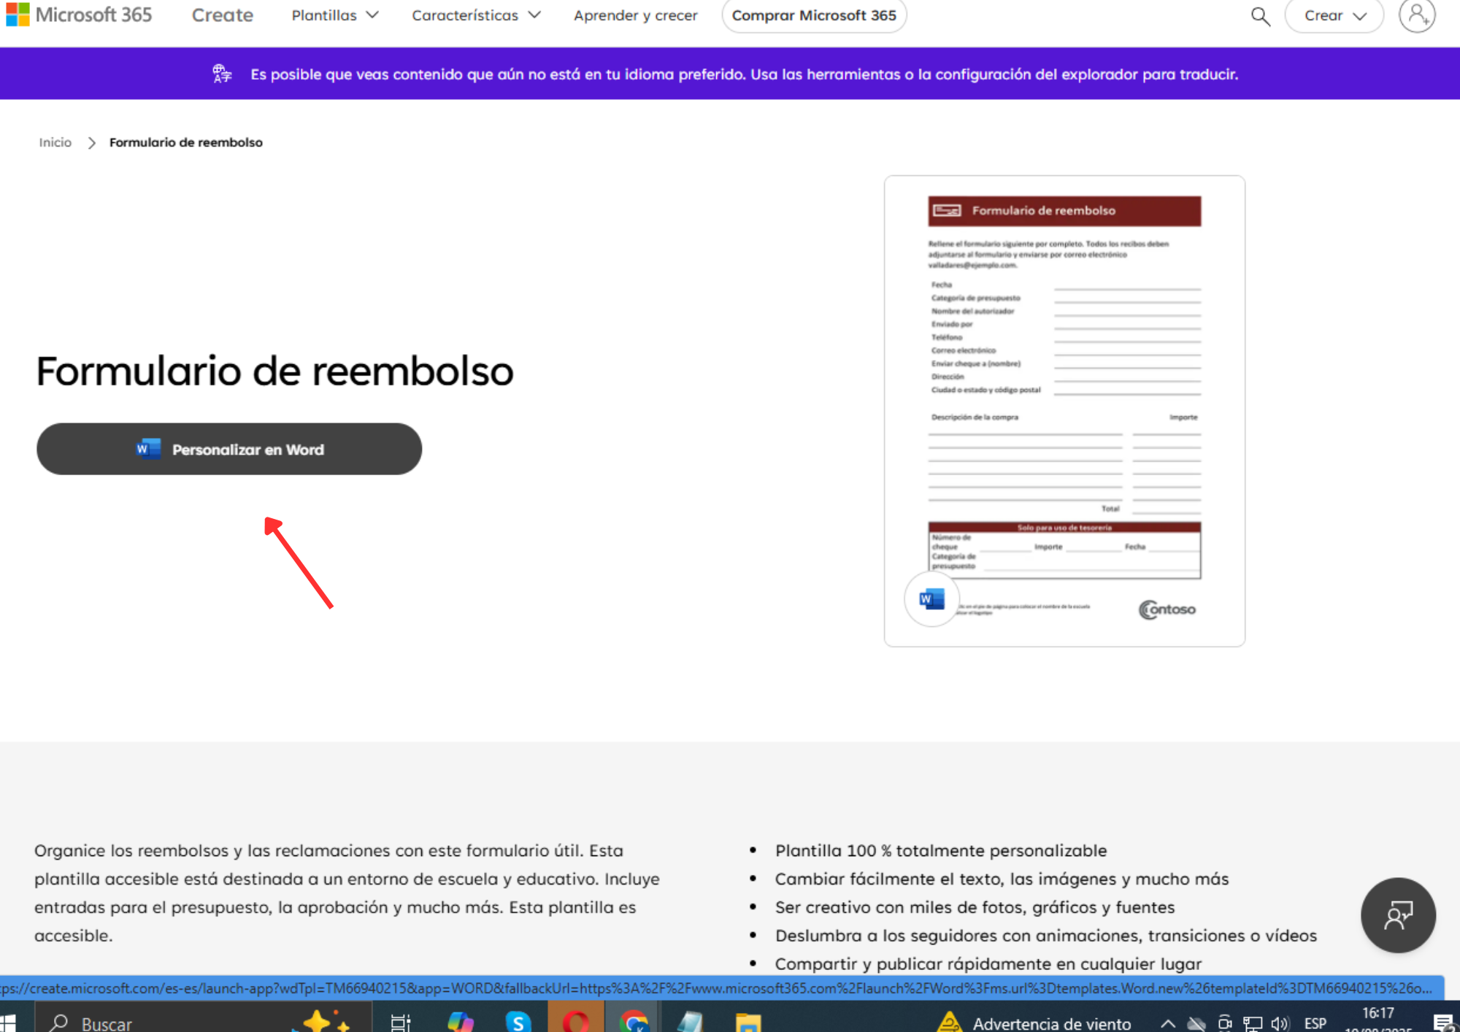
Task: Open Skype from the taskbar
Action: [518, 1022]
